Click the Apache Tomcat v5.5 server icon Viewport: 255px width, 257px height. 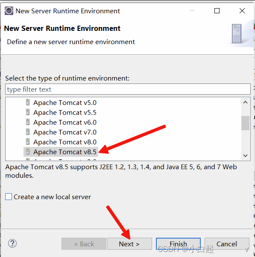tap(28, 112)
